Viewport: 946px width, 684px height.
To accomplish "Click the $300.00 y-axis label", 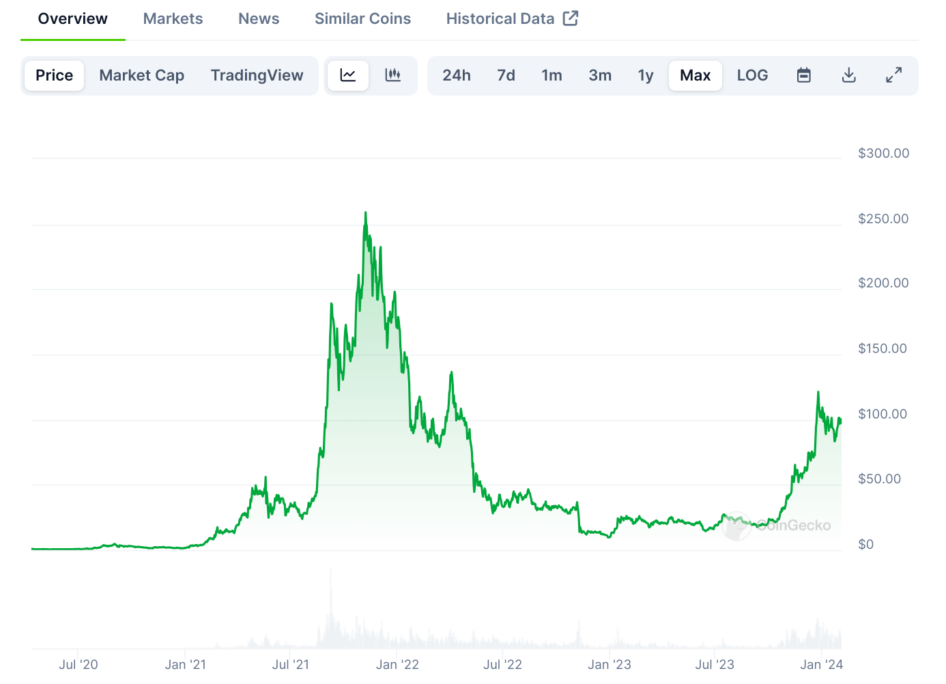I will (884, 153).
